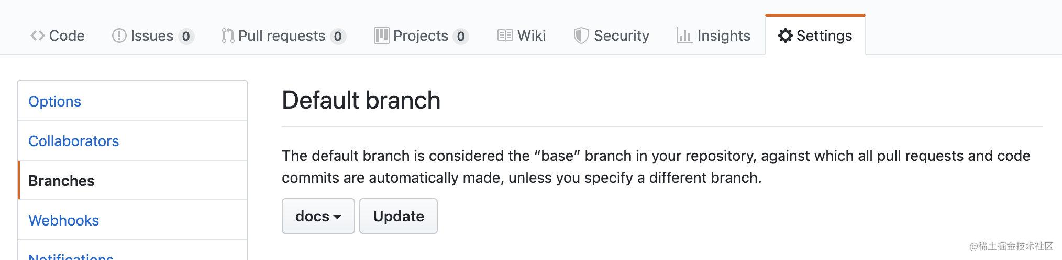
Task: Open the Options settings link
Action: tap(54, 101)
